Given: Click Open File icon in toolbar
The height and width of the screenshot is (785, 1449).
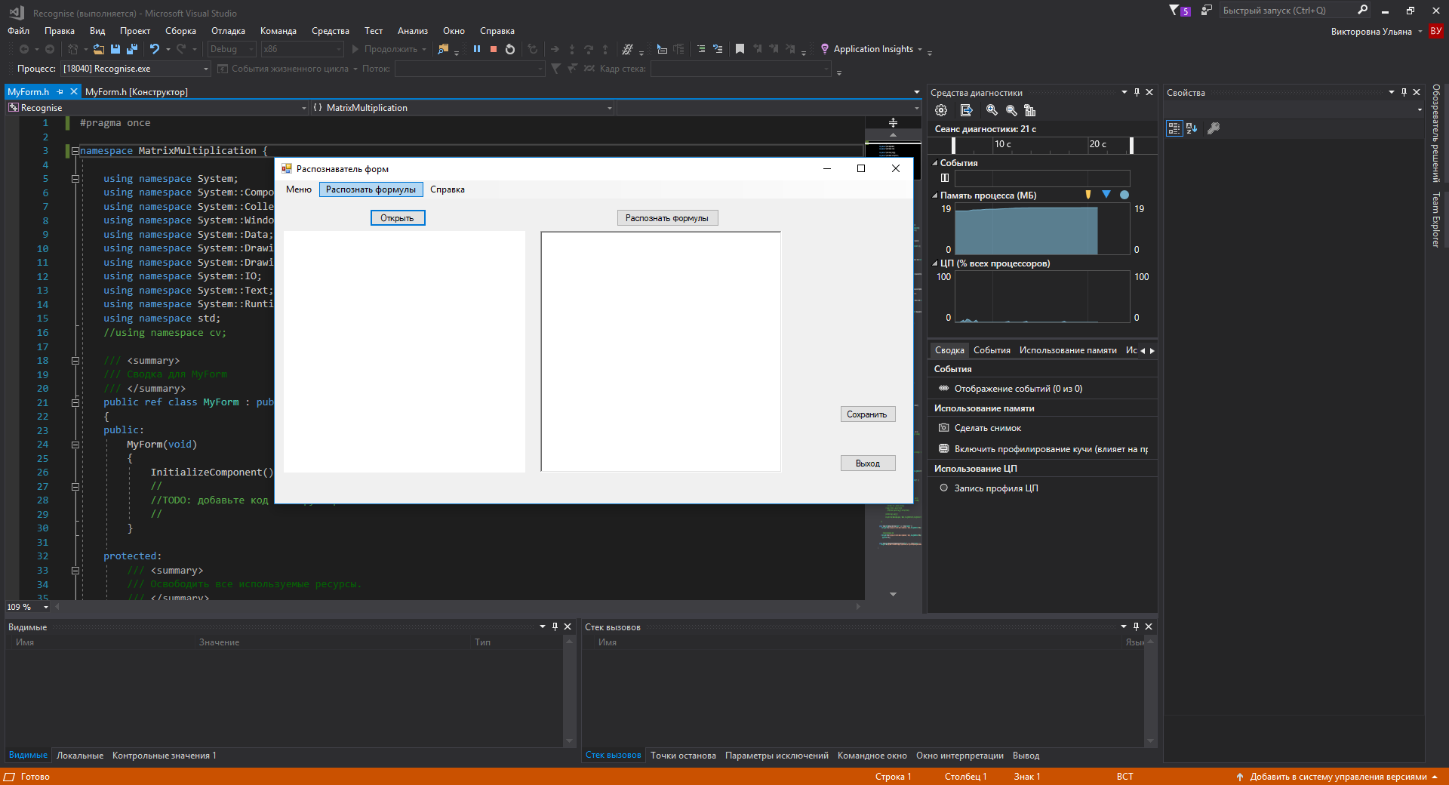Looking at the screenshot, I should (98, 49).
